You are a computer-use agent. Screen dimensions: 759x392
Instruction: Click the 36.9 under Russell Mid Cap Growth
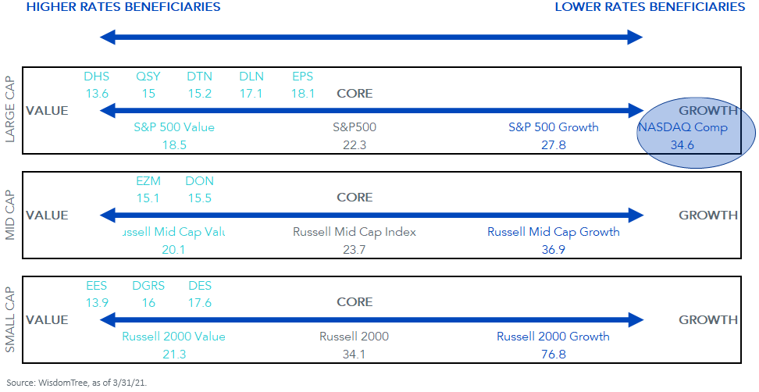pyautogui.click(x=554, y=250)
